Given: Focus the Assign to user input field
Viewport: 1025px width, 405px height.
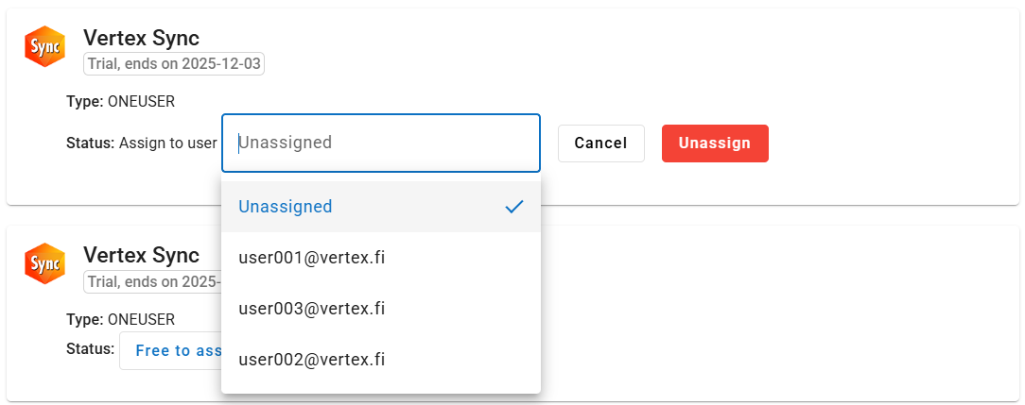Looking at the screenshot, I should click(380, 143).
